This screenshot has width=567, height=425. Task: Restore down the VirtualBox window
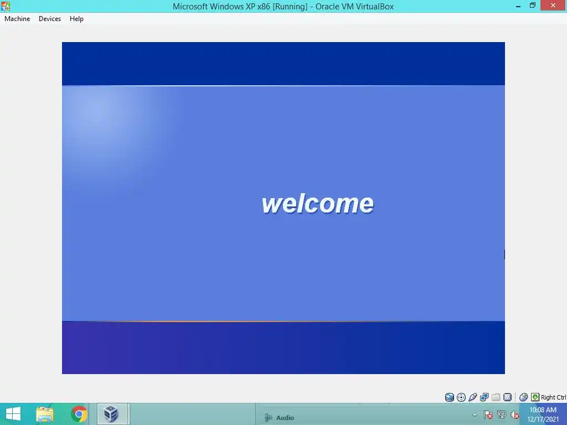(532, 6)
